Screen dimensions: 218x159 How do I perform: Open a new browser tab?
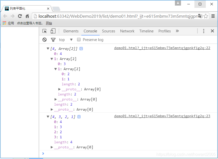56,9
